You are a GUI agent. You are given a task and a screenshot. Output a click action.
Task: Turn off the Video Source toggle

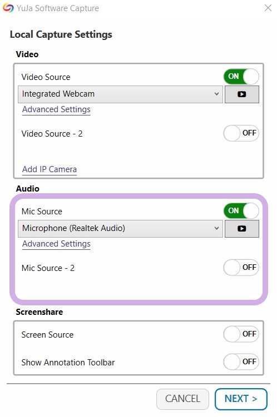pos(241,77)
